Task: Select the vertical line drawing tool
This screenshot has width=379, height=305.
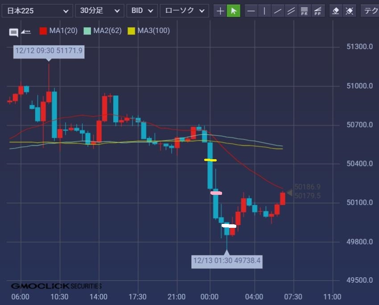Action: [x=264, y=11]
